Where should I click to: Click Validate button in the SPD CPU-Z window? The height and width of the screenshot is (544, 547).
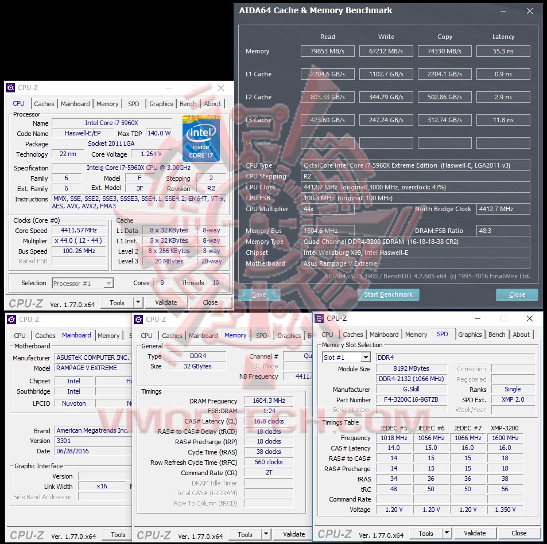(x=475, y=533)
